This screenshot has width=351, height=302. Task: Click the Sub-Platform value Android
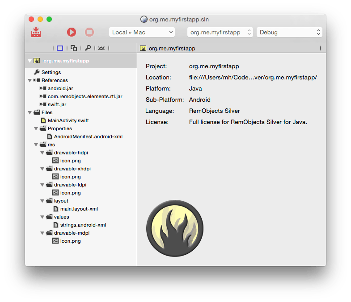point(200,100)
